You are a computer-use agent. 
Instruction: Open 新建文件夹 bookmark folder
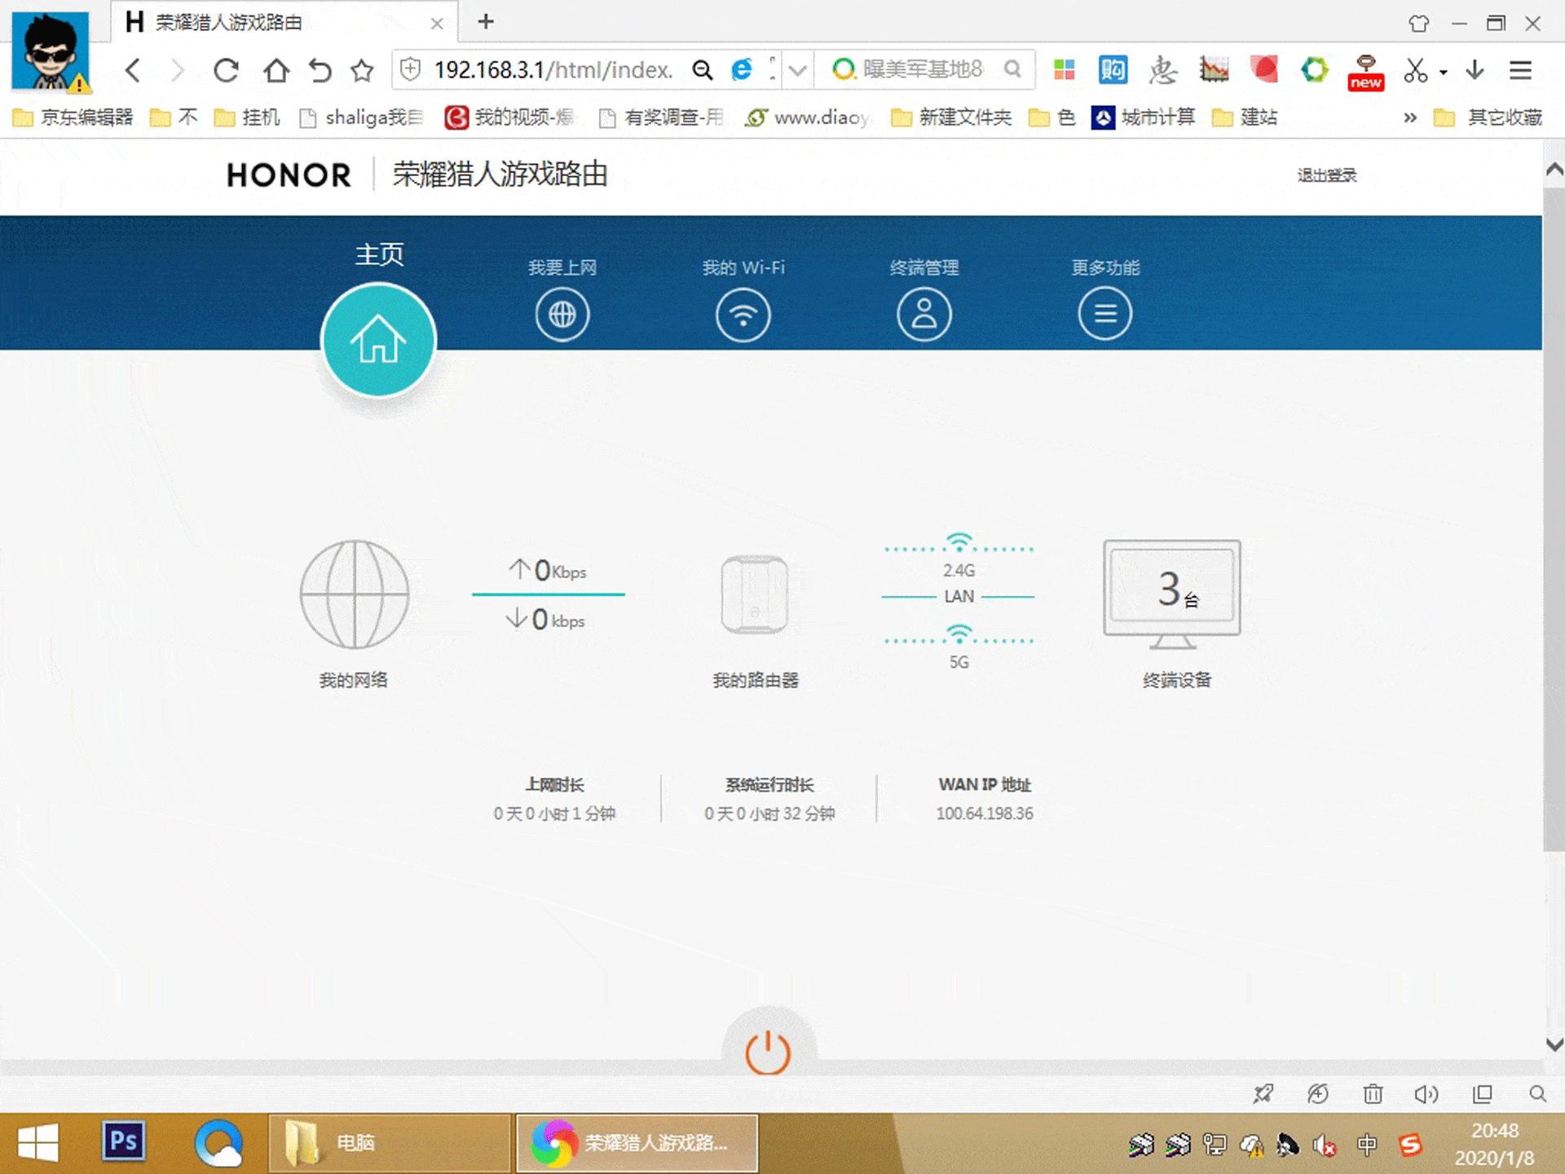click(x=951, y=117)
